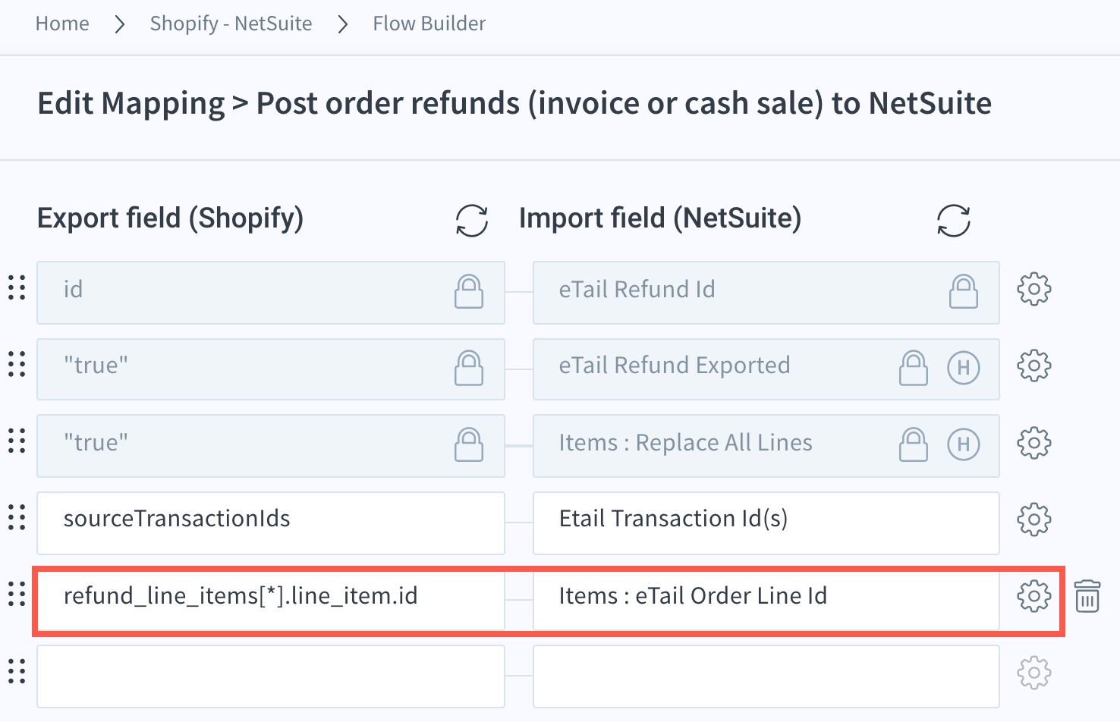The image size is (1120, 722).
Task: Click the Edit Mapping page heading
Action: click(x=514, y=104)
